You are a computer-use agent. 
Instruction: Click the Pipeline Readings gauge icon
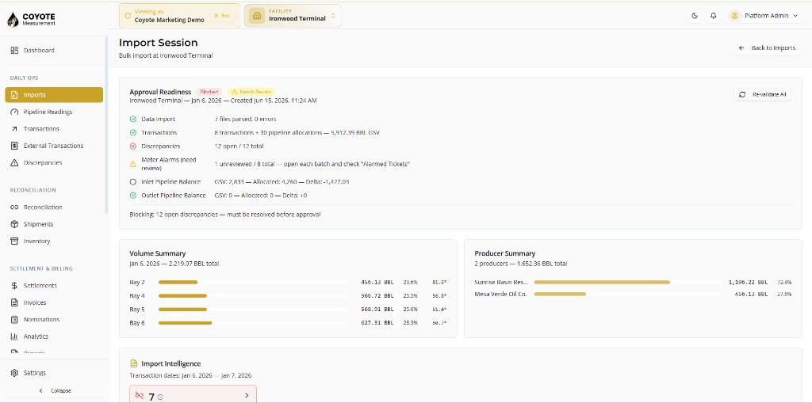pyautogui.click(x=14, y=112)
